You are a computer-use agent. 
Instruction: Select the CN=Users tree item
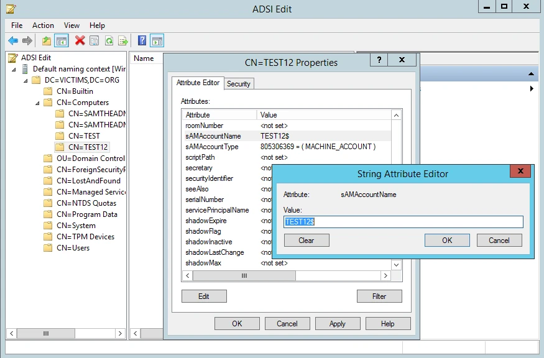point(73,248)
